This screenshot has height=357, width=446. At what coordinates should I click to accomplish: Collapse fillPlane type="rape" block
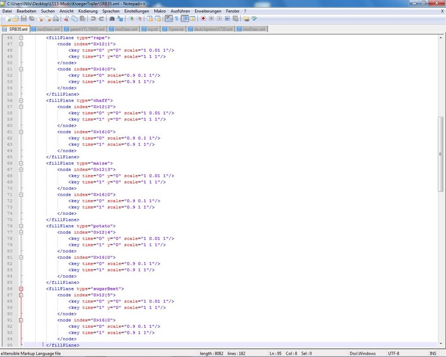(21, 37)
